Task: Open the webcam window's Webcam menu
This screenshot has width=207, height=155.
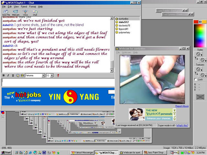Action: pyautogui.click(x=126, y=52)
